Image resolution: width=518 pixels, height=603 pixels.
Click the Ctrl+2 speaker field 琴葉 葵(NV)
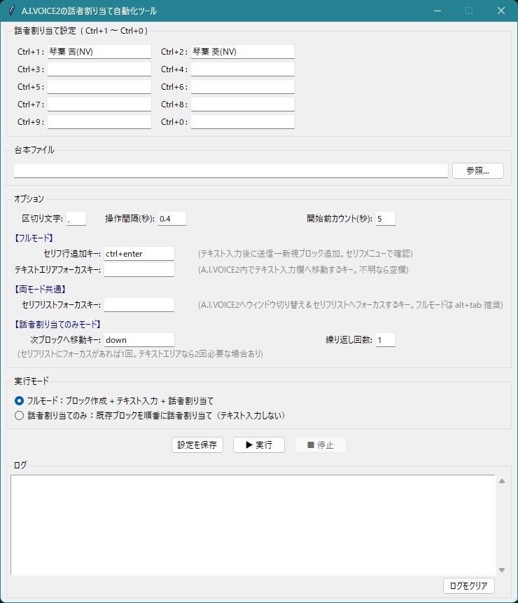pos(243,51)
